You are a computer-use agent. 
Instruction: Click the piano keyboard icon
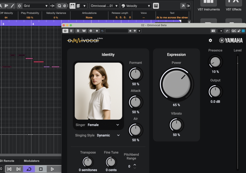156,6
